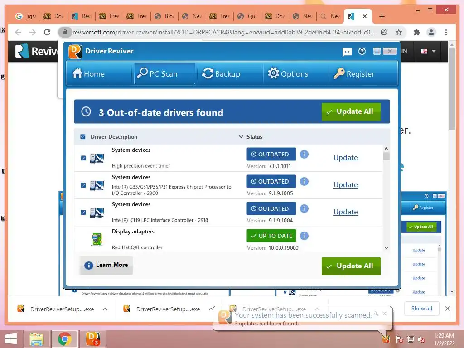Click the browser page vertical scrollbar thumb
Image resolution: width=464 pixels, height=348 pixels.
coord(452,89)
